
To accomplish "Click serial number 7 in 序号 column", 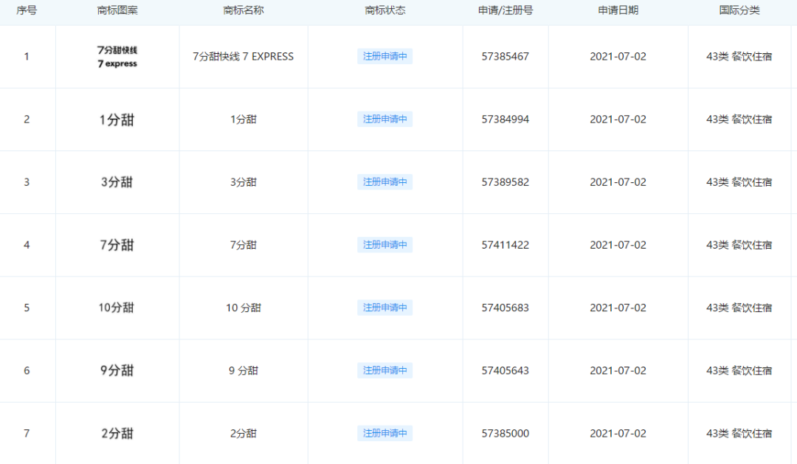I will pos(27,434).
